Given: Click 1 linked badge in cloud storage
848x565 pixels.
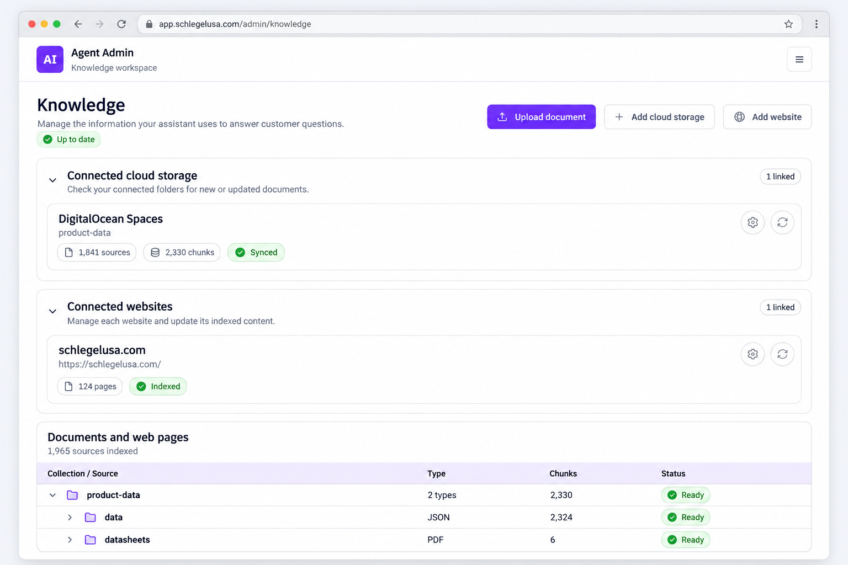Looking at the screenshot, I should (x=780, y=177).
